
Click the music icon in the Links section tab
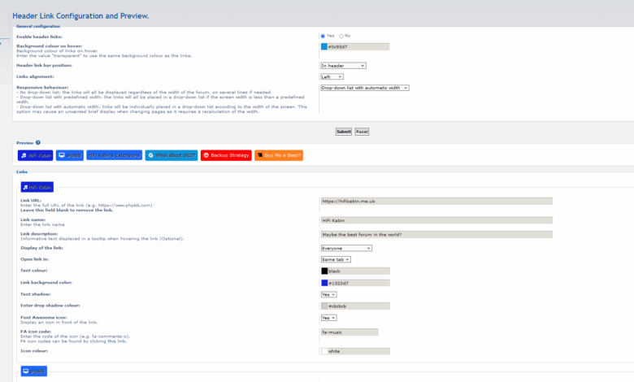(25, 187)
